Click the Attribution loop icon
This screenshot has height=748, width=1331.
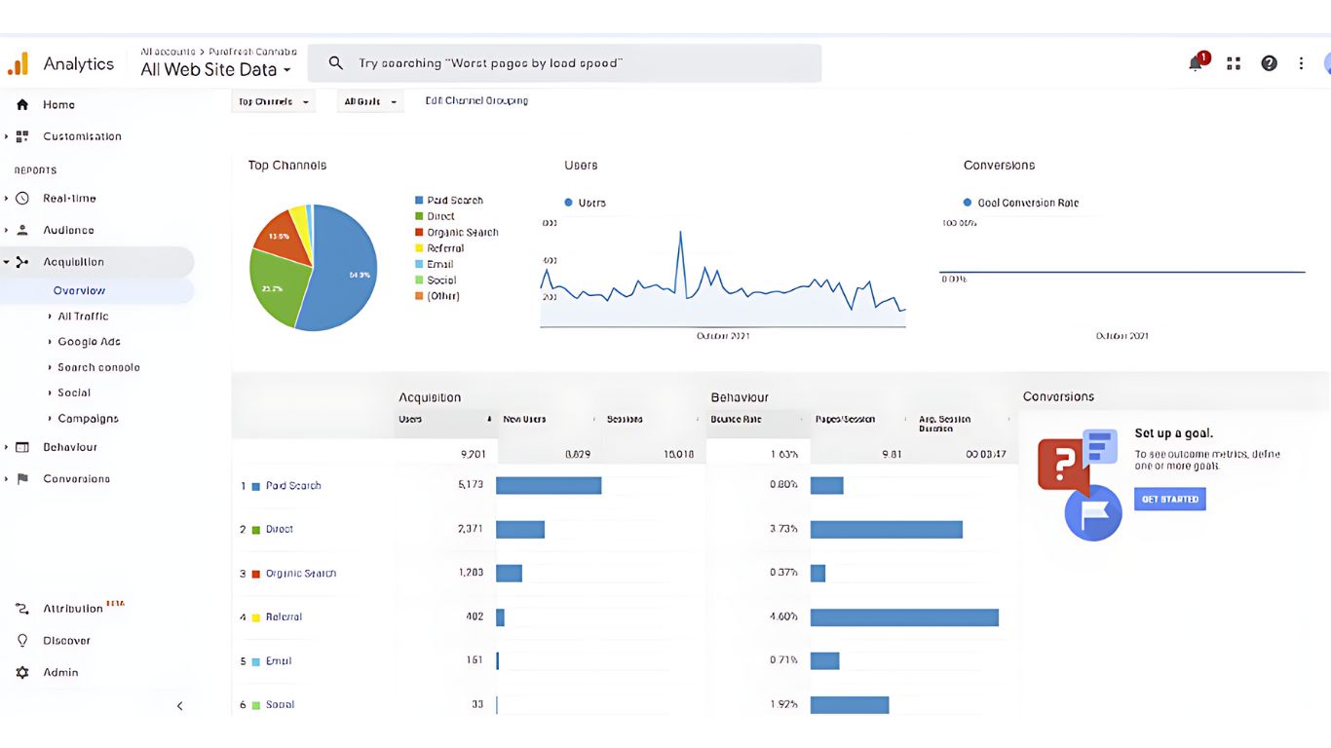click(x=22, y=609)
